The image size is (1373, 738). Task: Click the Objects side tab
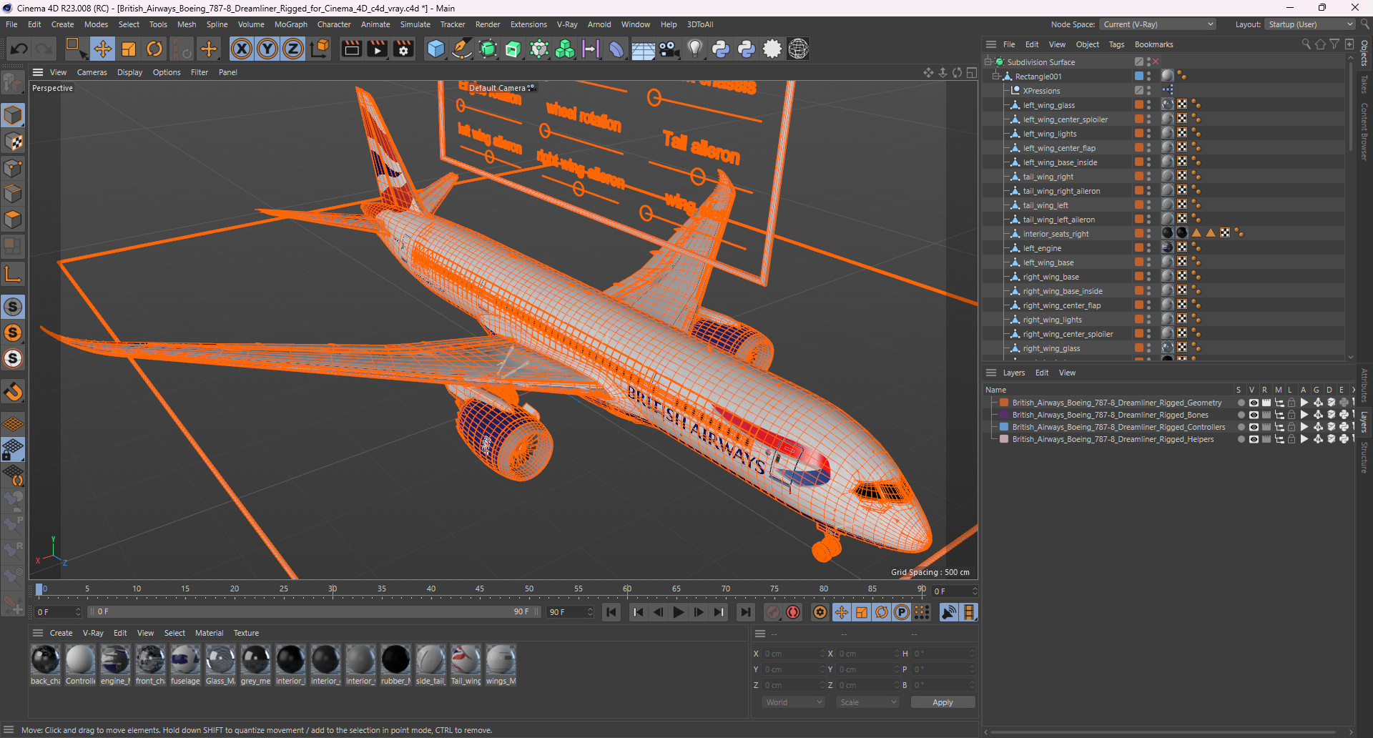coord(1364,52)
